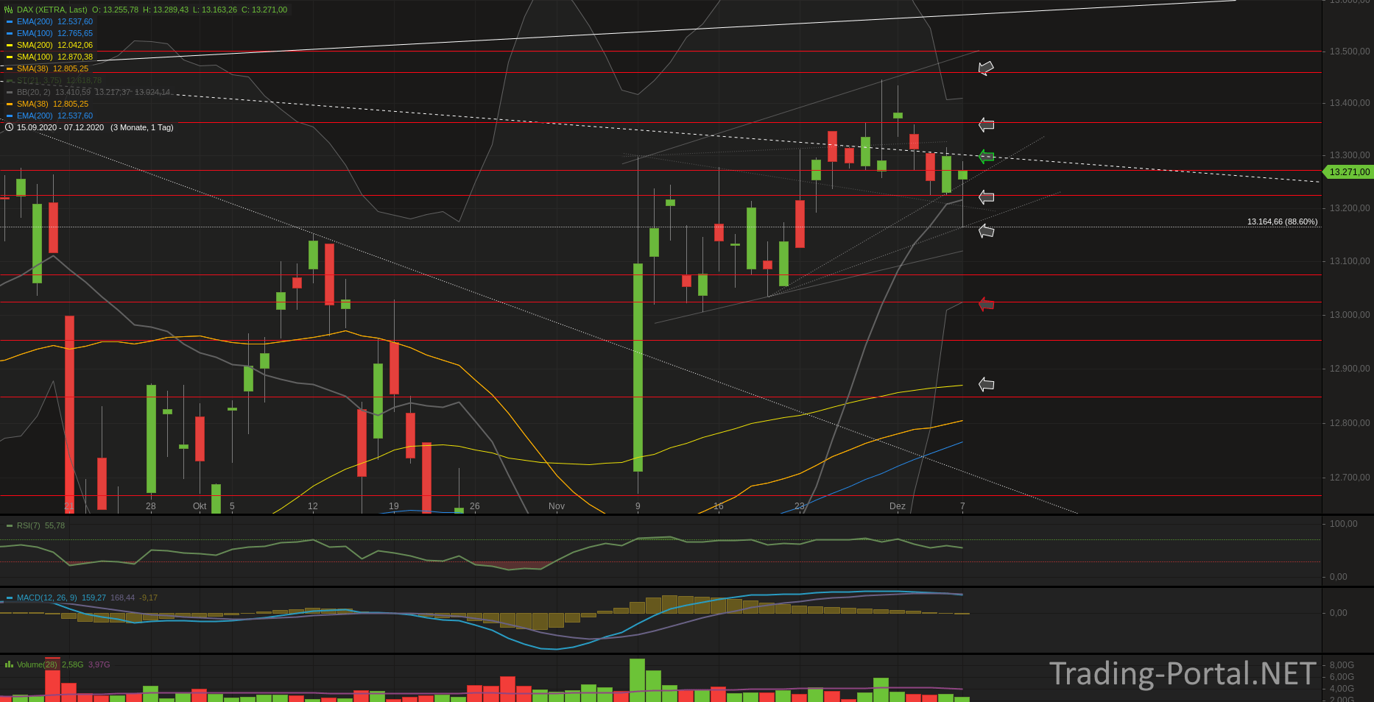Open the Volume(28) indicator label
Image resolution: width=1374 pixels, height=702 pixels.
click(37, 664)
